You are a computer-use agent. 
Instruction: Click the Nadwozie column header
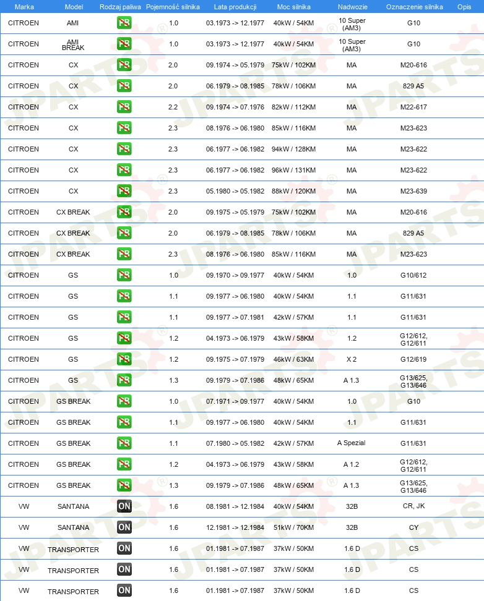tap(352, 7)
